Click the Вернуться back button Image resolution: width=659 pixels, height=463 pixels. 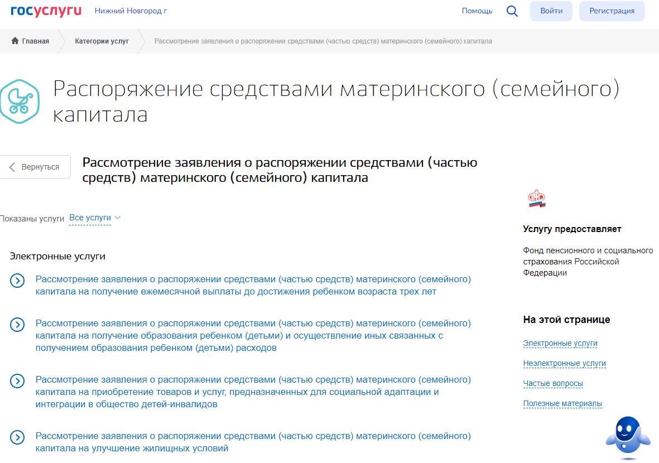pos(35,167)
